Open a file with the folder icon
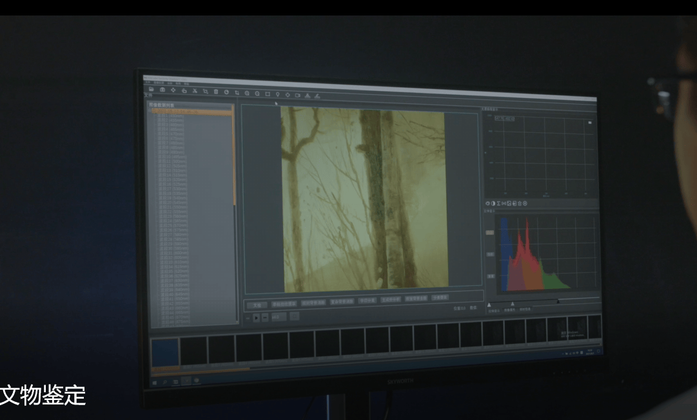This screenshot has height=420, width=697. click(x=151, y=89)
